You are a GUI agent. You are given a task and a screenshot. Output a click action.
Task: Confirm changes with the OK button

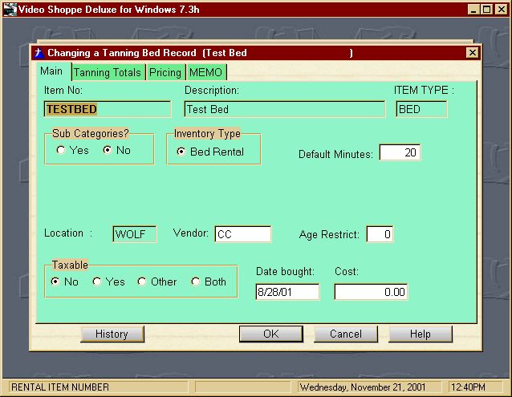coord(271,334)
